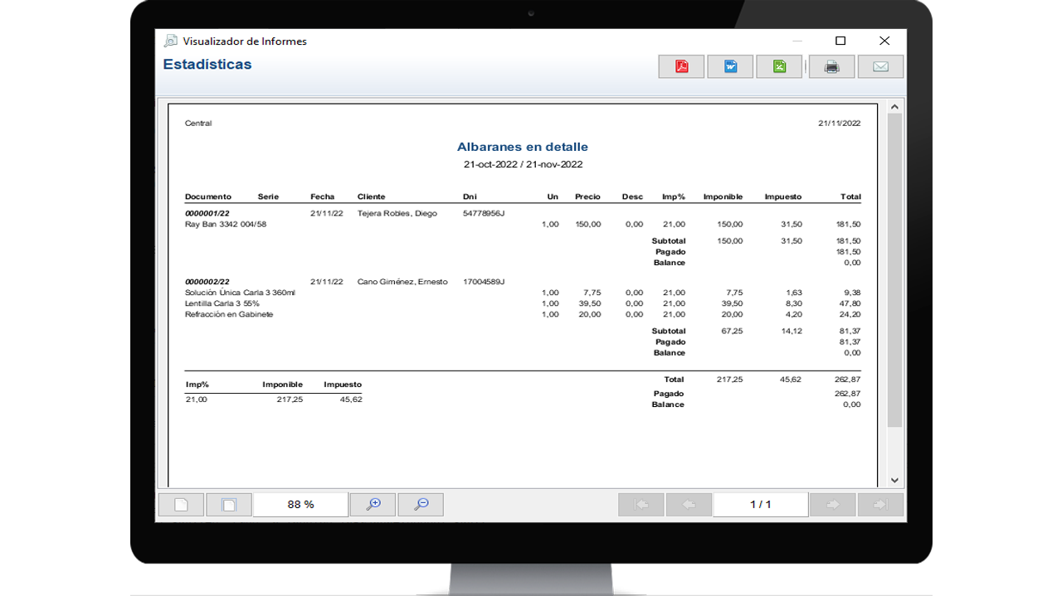Export the report to Excel

pyautogui.click(x=779, y=67)
